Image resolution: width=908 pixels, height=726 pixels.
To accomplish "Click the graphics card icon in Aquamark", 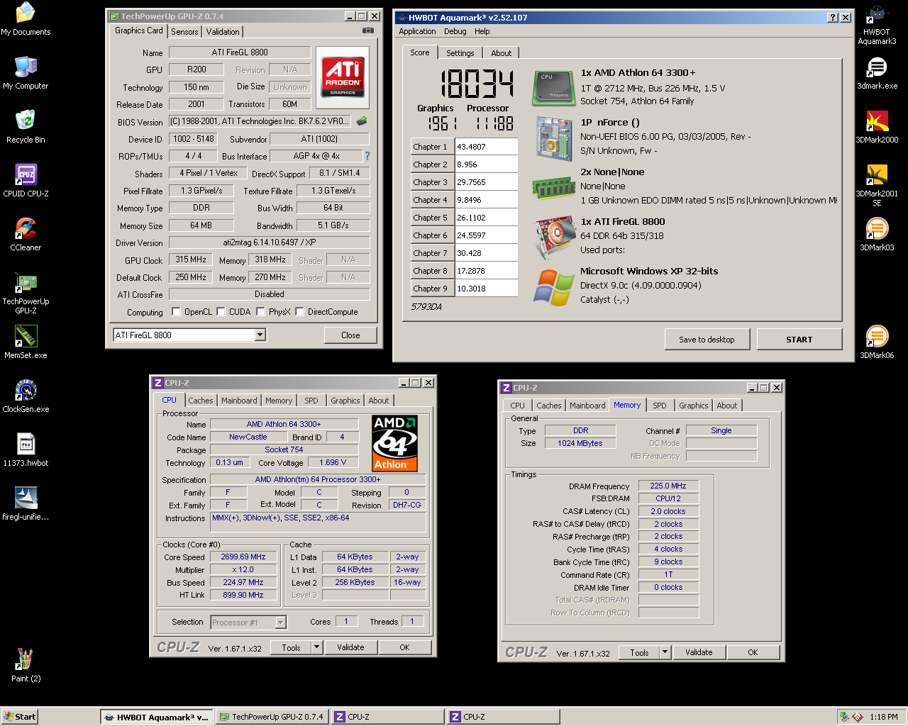I will pyautogui.click(x=553, y=238).
